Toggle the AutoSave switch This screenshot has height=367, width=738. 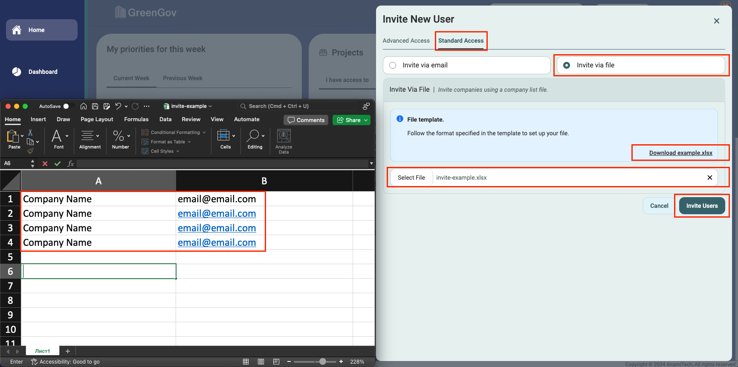click(68, 106)
